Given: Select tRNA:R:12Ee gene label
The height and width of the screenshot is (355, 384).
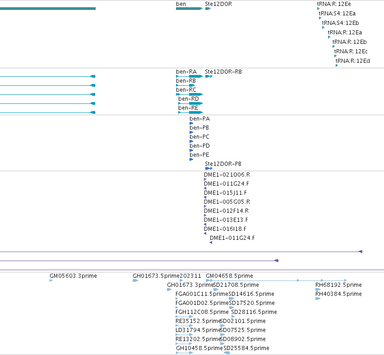Looking at the screenshot, I should pos(334,4).
